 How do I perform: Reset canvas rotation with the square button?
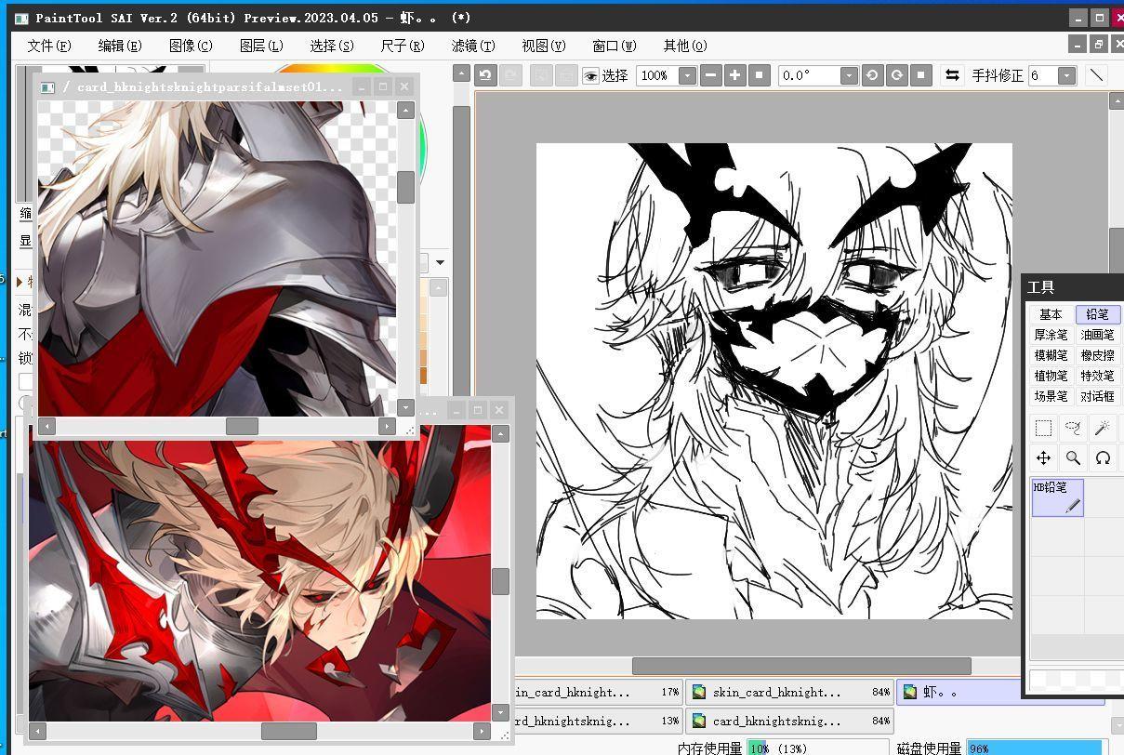(920, 75)
